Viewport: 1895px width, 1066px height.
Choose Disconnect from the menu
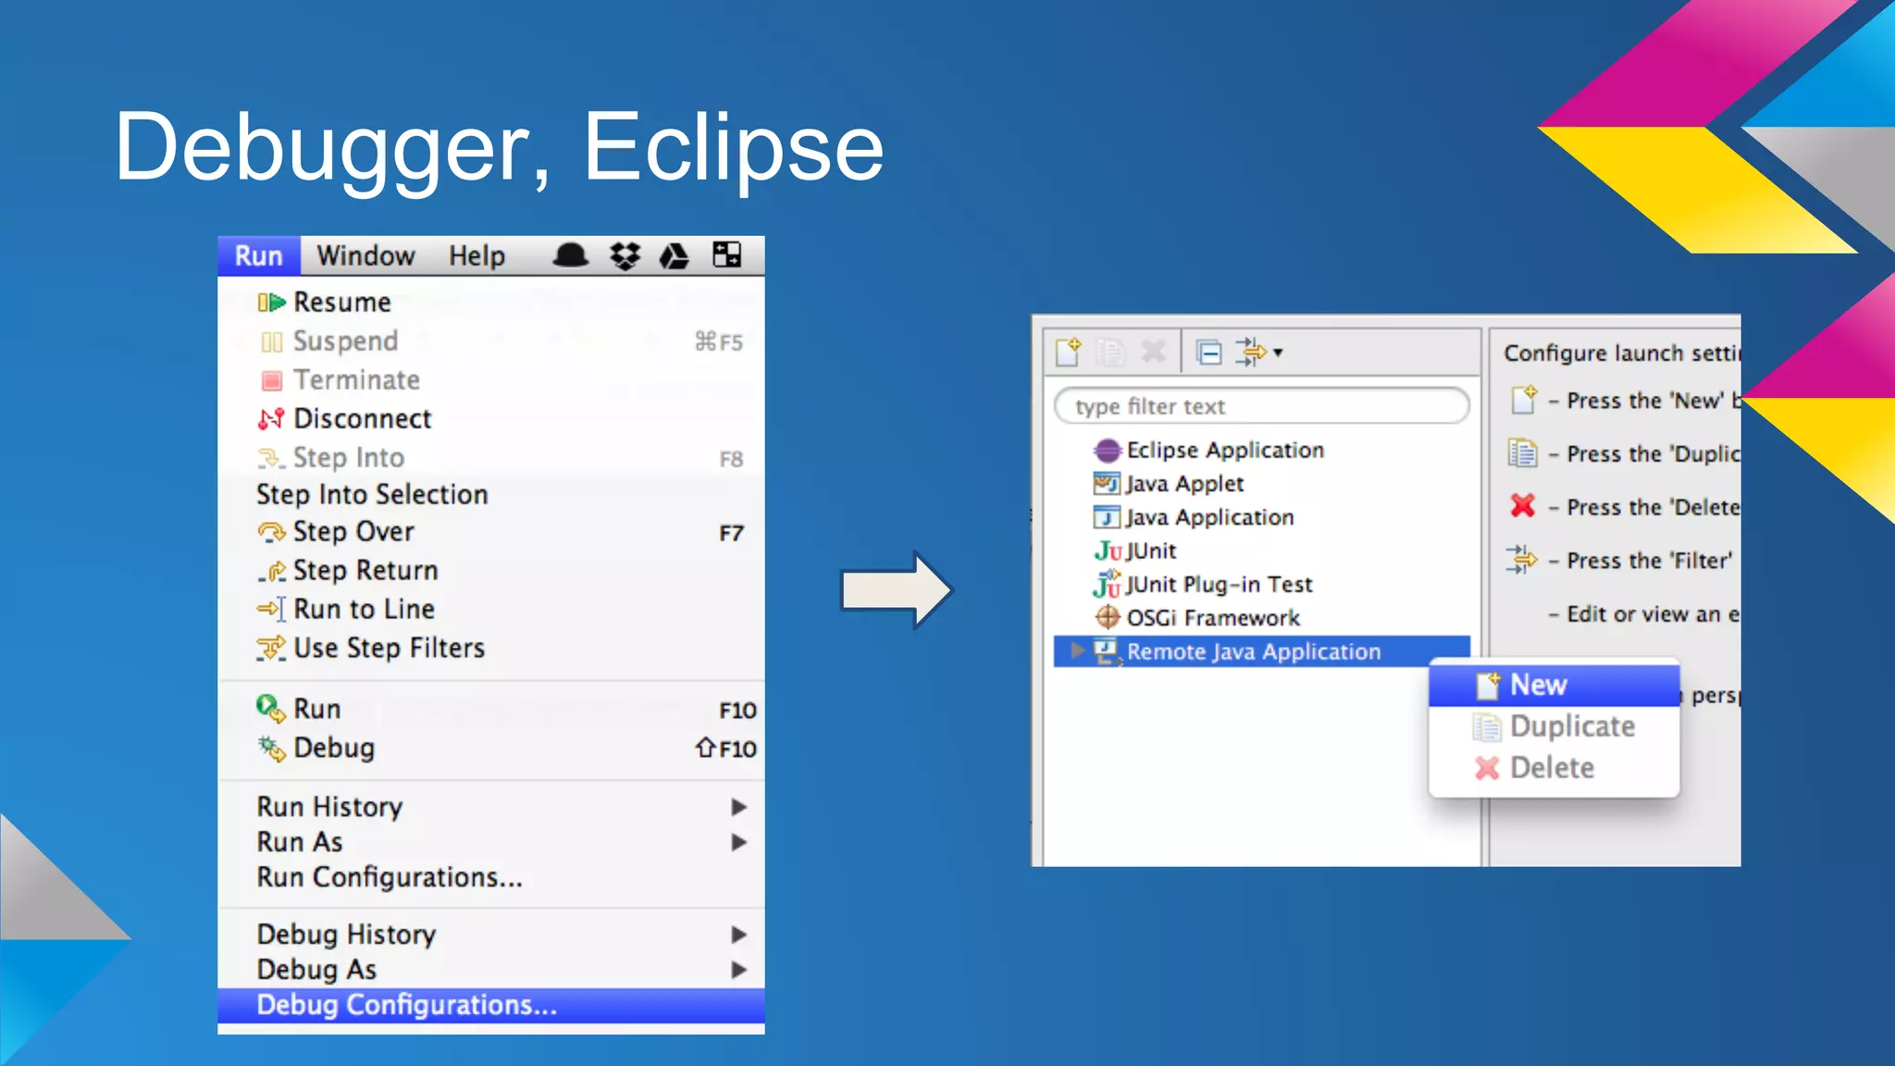(x=490, y=419)
